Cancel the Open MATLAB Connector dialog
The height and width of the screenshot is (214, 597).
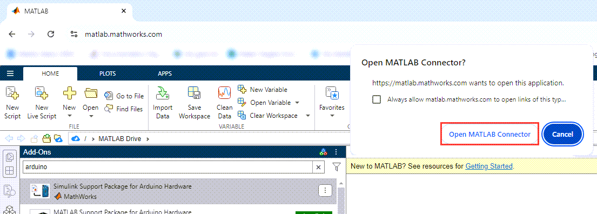click(x=563, y=134)
